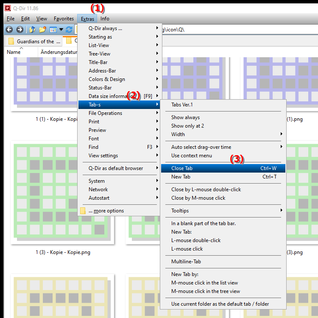Viewport: 318px width, 318px height.
Task: Click New Tab Ctrl+T entry
Action: 223,177
